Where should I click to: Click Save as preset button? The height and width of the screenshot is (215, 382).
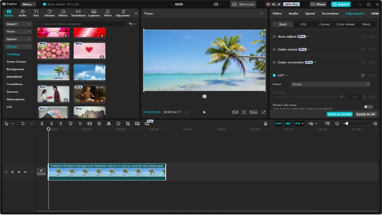[x=340, y=114]
